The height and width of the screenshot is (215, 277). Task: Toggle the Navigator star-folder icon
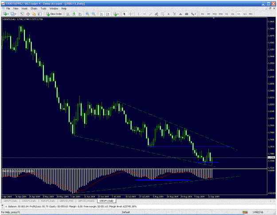point(34,14)
